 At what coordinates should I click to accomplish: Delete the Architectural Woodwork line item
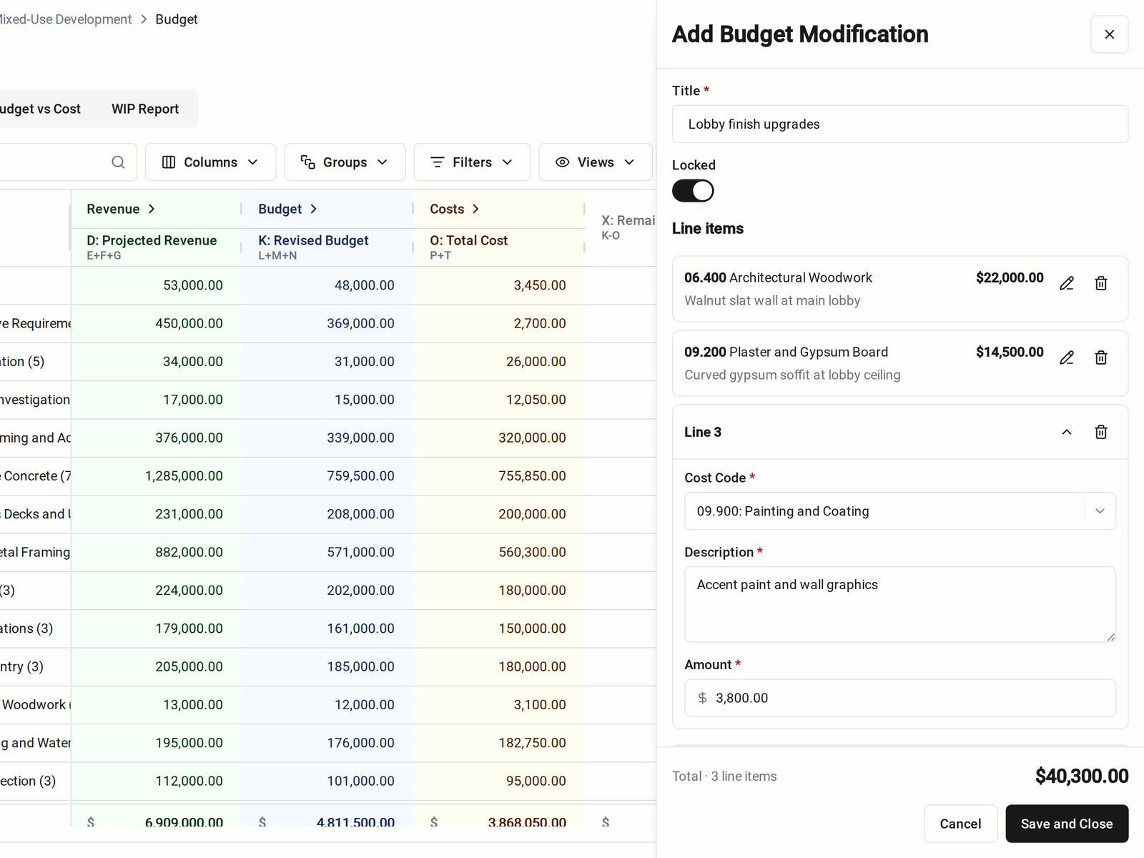click(x=1101, y=283)
